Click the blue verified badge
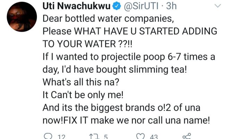229x139 pixels. tap(116, 6)
